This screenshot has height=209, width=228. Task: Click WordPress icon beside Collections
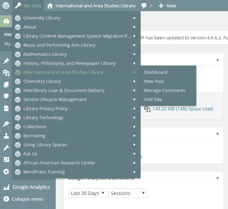(18, 127)
